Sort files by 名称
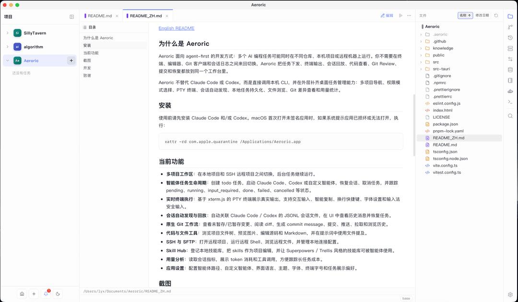 (x=465, y=15)
